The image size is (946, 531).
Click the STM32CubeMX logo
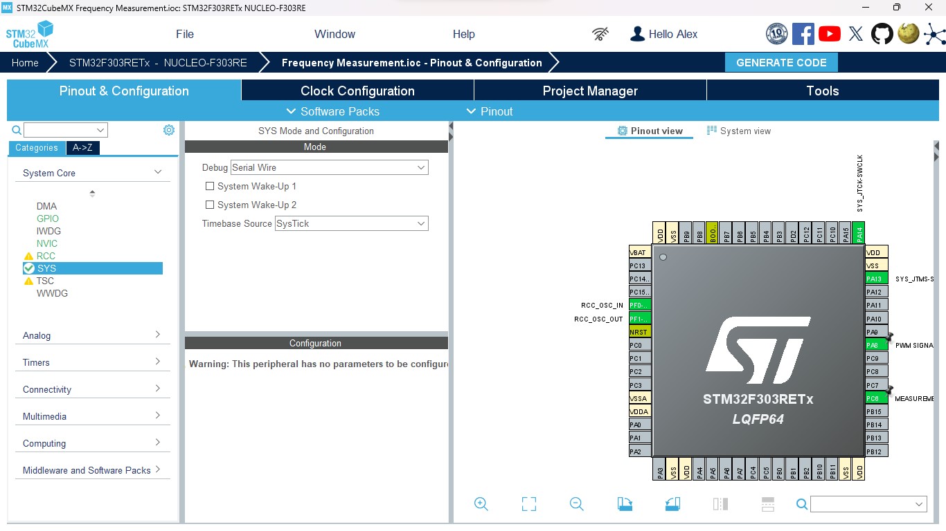pos(30,35)
